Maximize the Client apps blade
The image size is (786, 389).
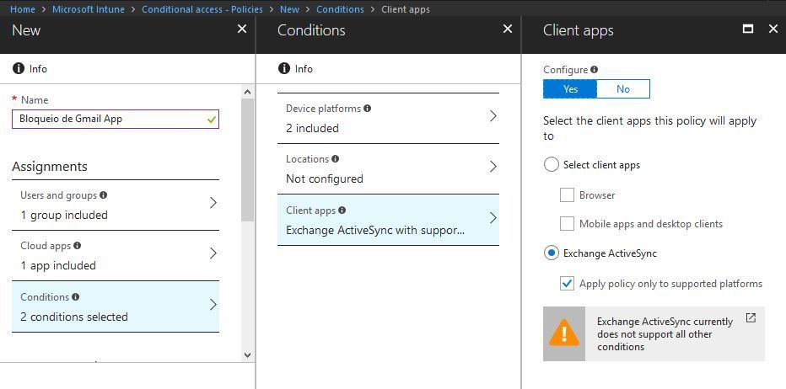pos(747,29)
